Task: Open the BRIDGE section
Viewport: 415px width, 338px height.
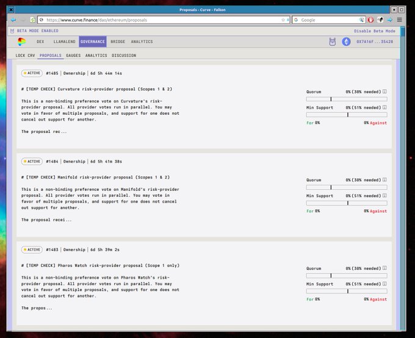Action: 118,41
